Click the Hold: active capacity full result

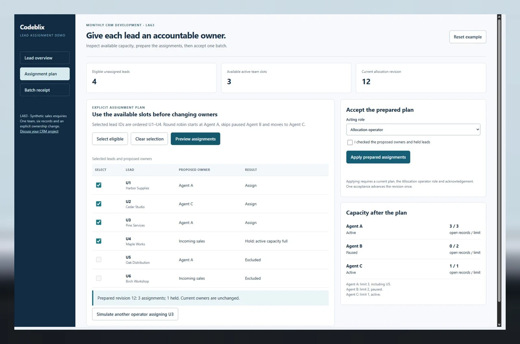click(x=266, y=241)
